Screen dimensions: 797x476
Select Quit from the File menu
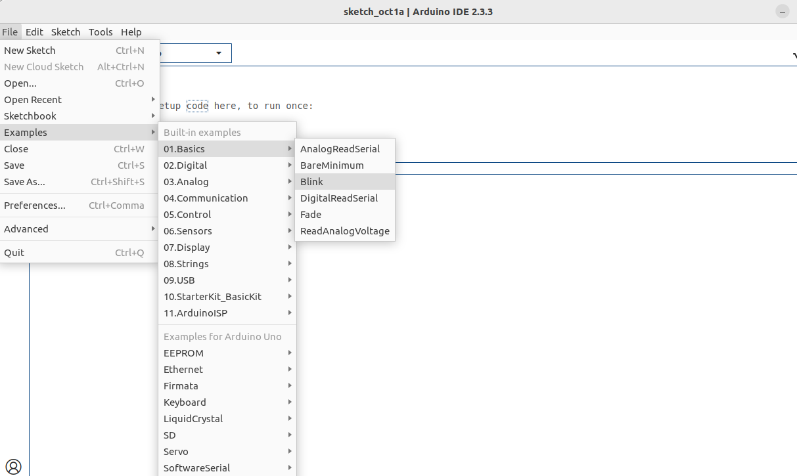pos(80,253)
